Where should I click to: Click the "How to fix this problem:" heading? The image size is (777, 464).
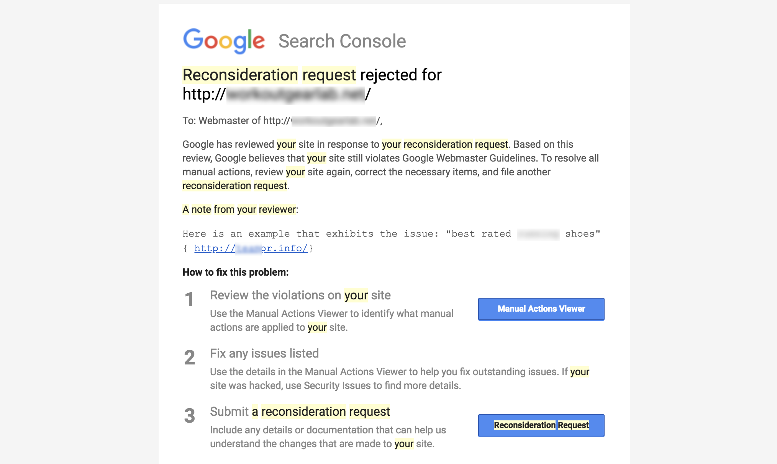coord(235,272)
